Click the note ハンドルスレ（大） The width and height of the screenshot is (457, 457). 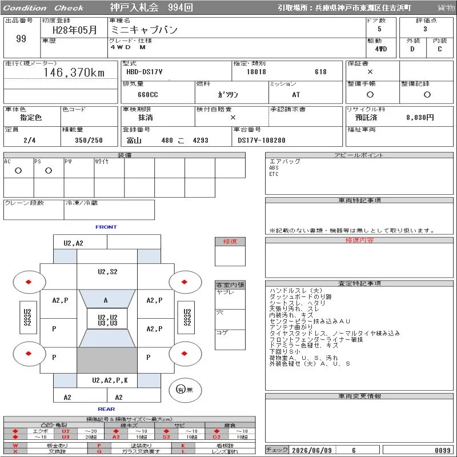[x=296, y=291]
